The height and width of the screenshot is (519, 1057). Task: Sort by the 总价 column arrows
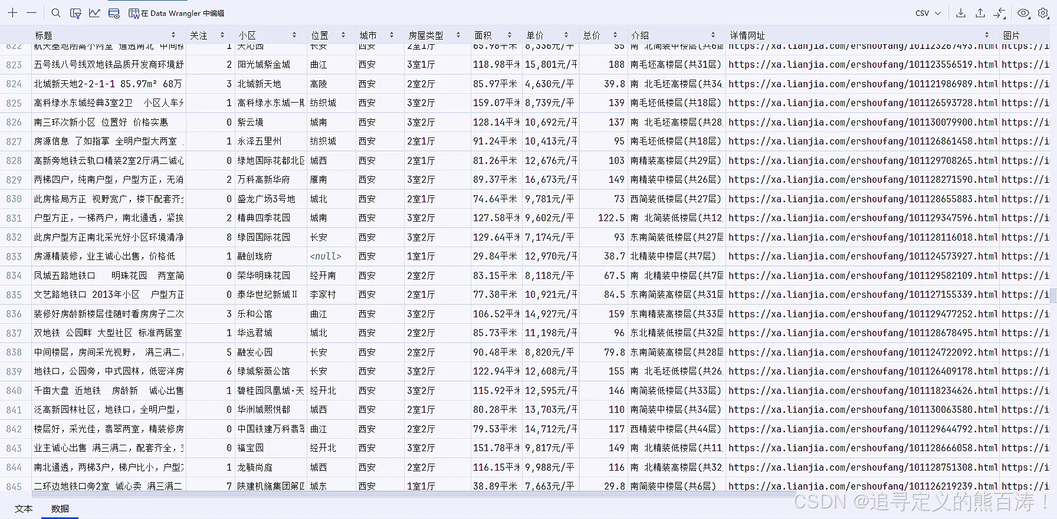[x=615, y=35]
